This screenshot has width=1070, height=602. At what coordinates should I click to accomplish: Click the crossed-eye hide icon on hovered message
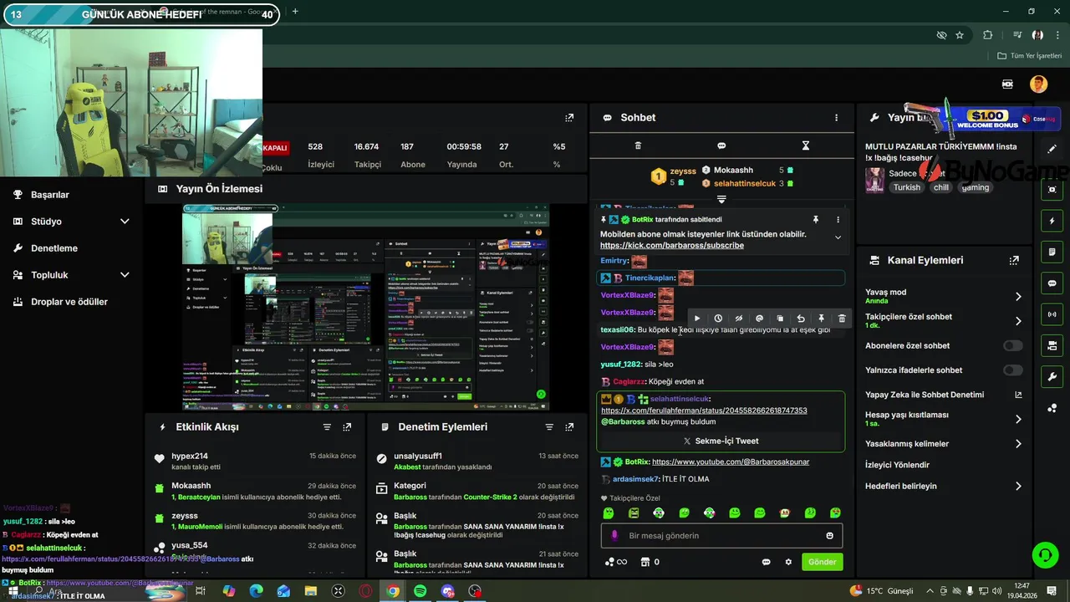tap(739, 319)
